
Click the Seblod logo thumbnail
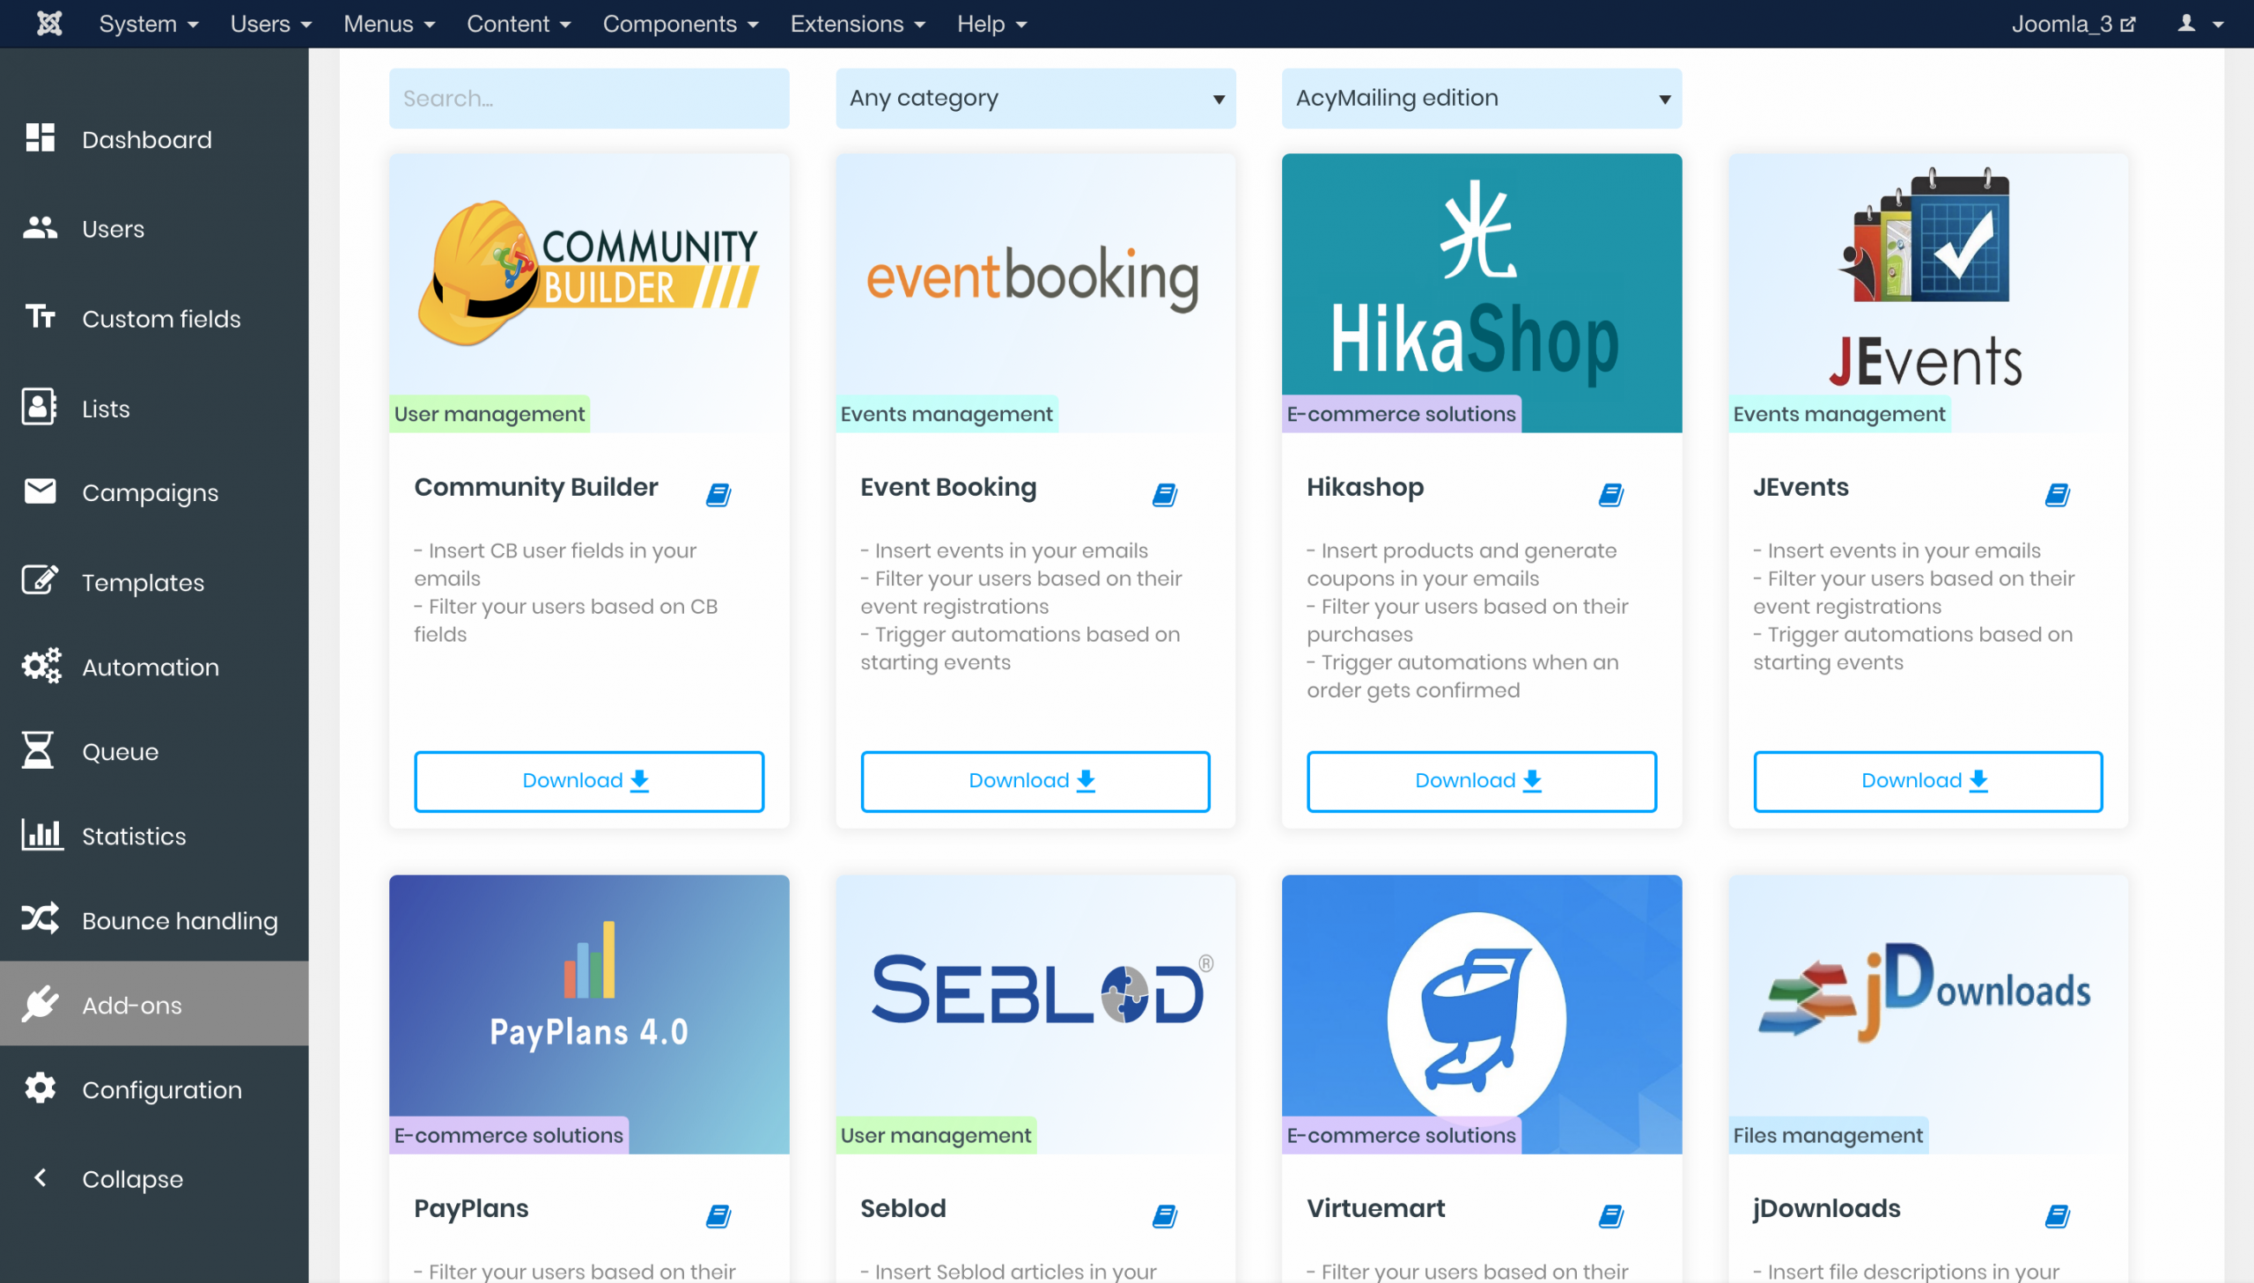(x=1035, y=1014)
